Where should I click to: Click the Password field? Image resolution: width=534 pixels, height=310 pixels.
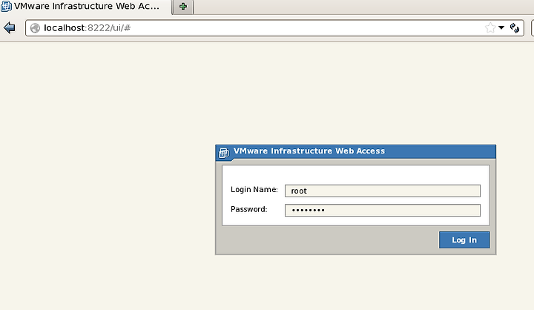tap(383, 210)
